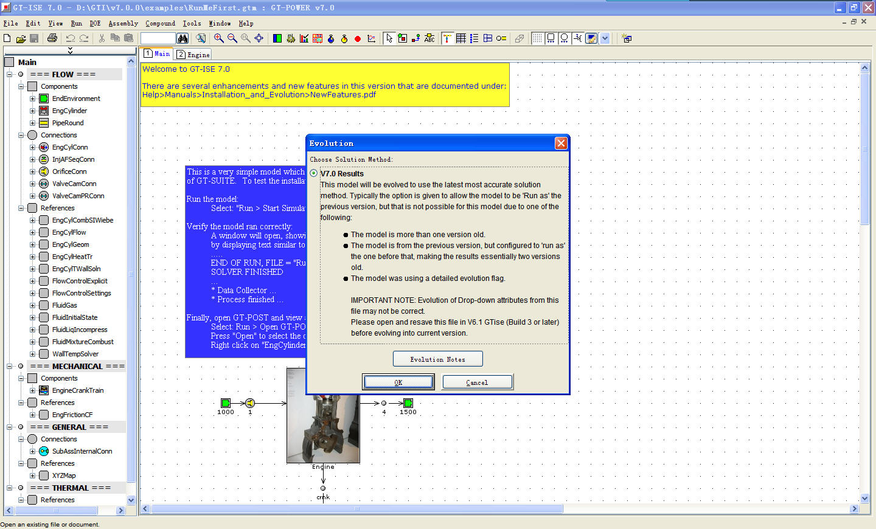Click the MECHANICAL section circle toggle
Viewport: 876px width, 529px height.
pyautogui.click(x=21, y=366)
